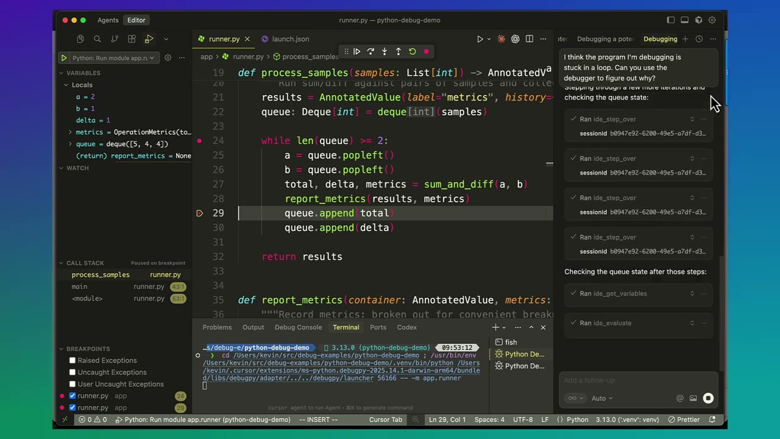Click the Continue button in the debug toolbar
The image size is (780, 439).
[x=357, y=52]
